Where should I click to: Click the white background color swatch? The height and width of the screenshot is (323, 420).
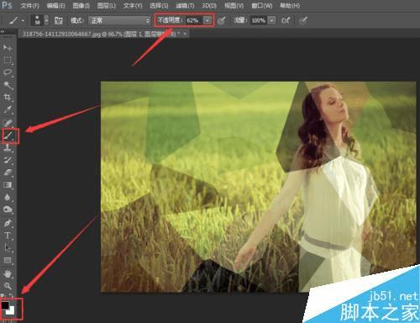pyautogui.click(x=11, y=310)
